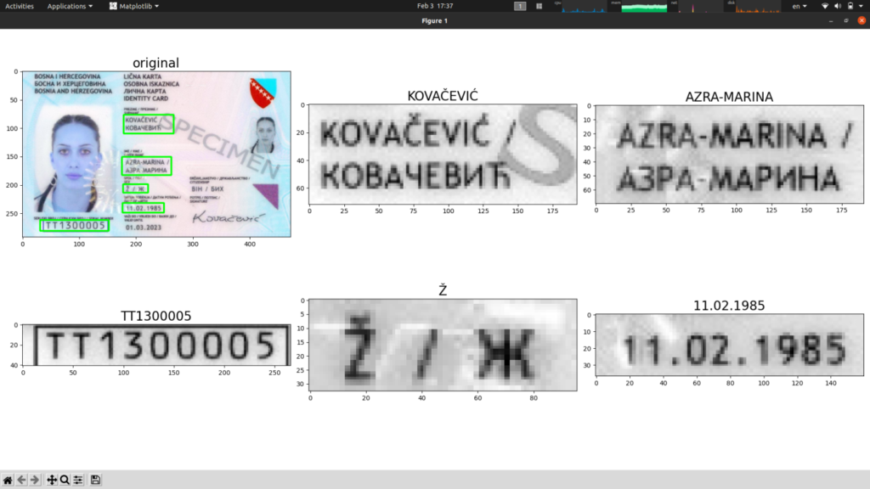Open the Activities menu
The image size is (870, 489).
(19, 6)
